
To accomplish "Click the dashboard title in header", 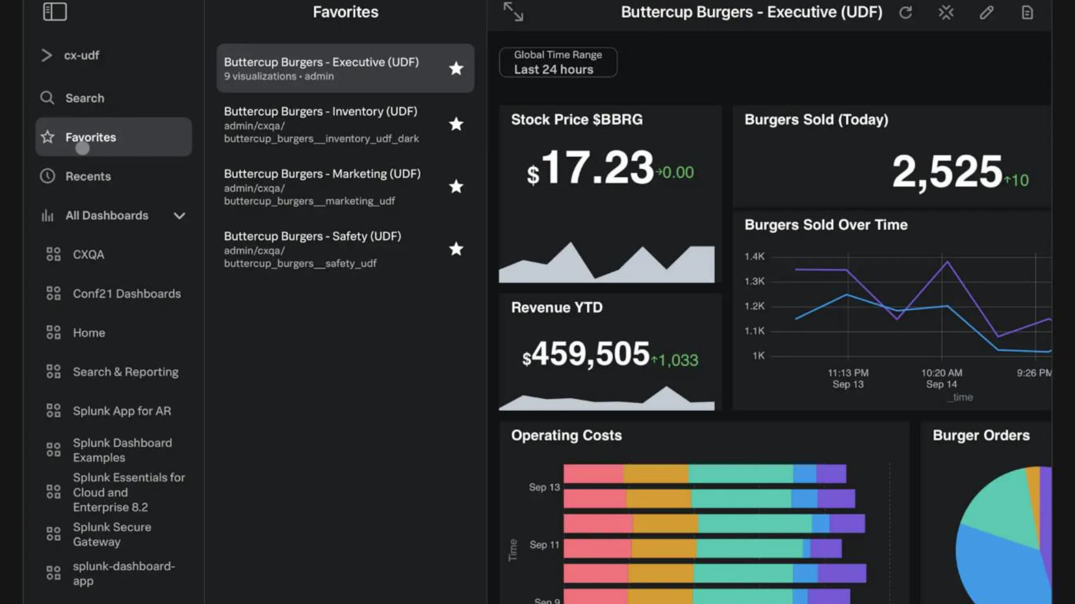I will (751, 12).
